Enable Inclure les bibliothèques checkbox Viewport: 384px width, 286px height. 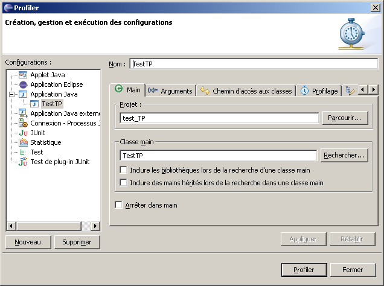pyautogui.click(x=124, y=171)
